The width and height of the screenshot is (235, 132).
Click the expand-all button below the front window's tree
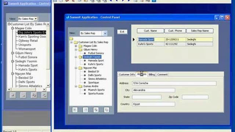(x=96, y=110)
